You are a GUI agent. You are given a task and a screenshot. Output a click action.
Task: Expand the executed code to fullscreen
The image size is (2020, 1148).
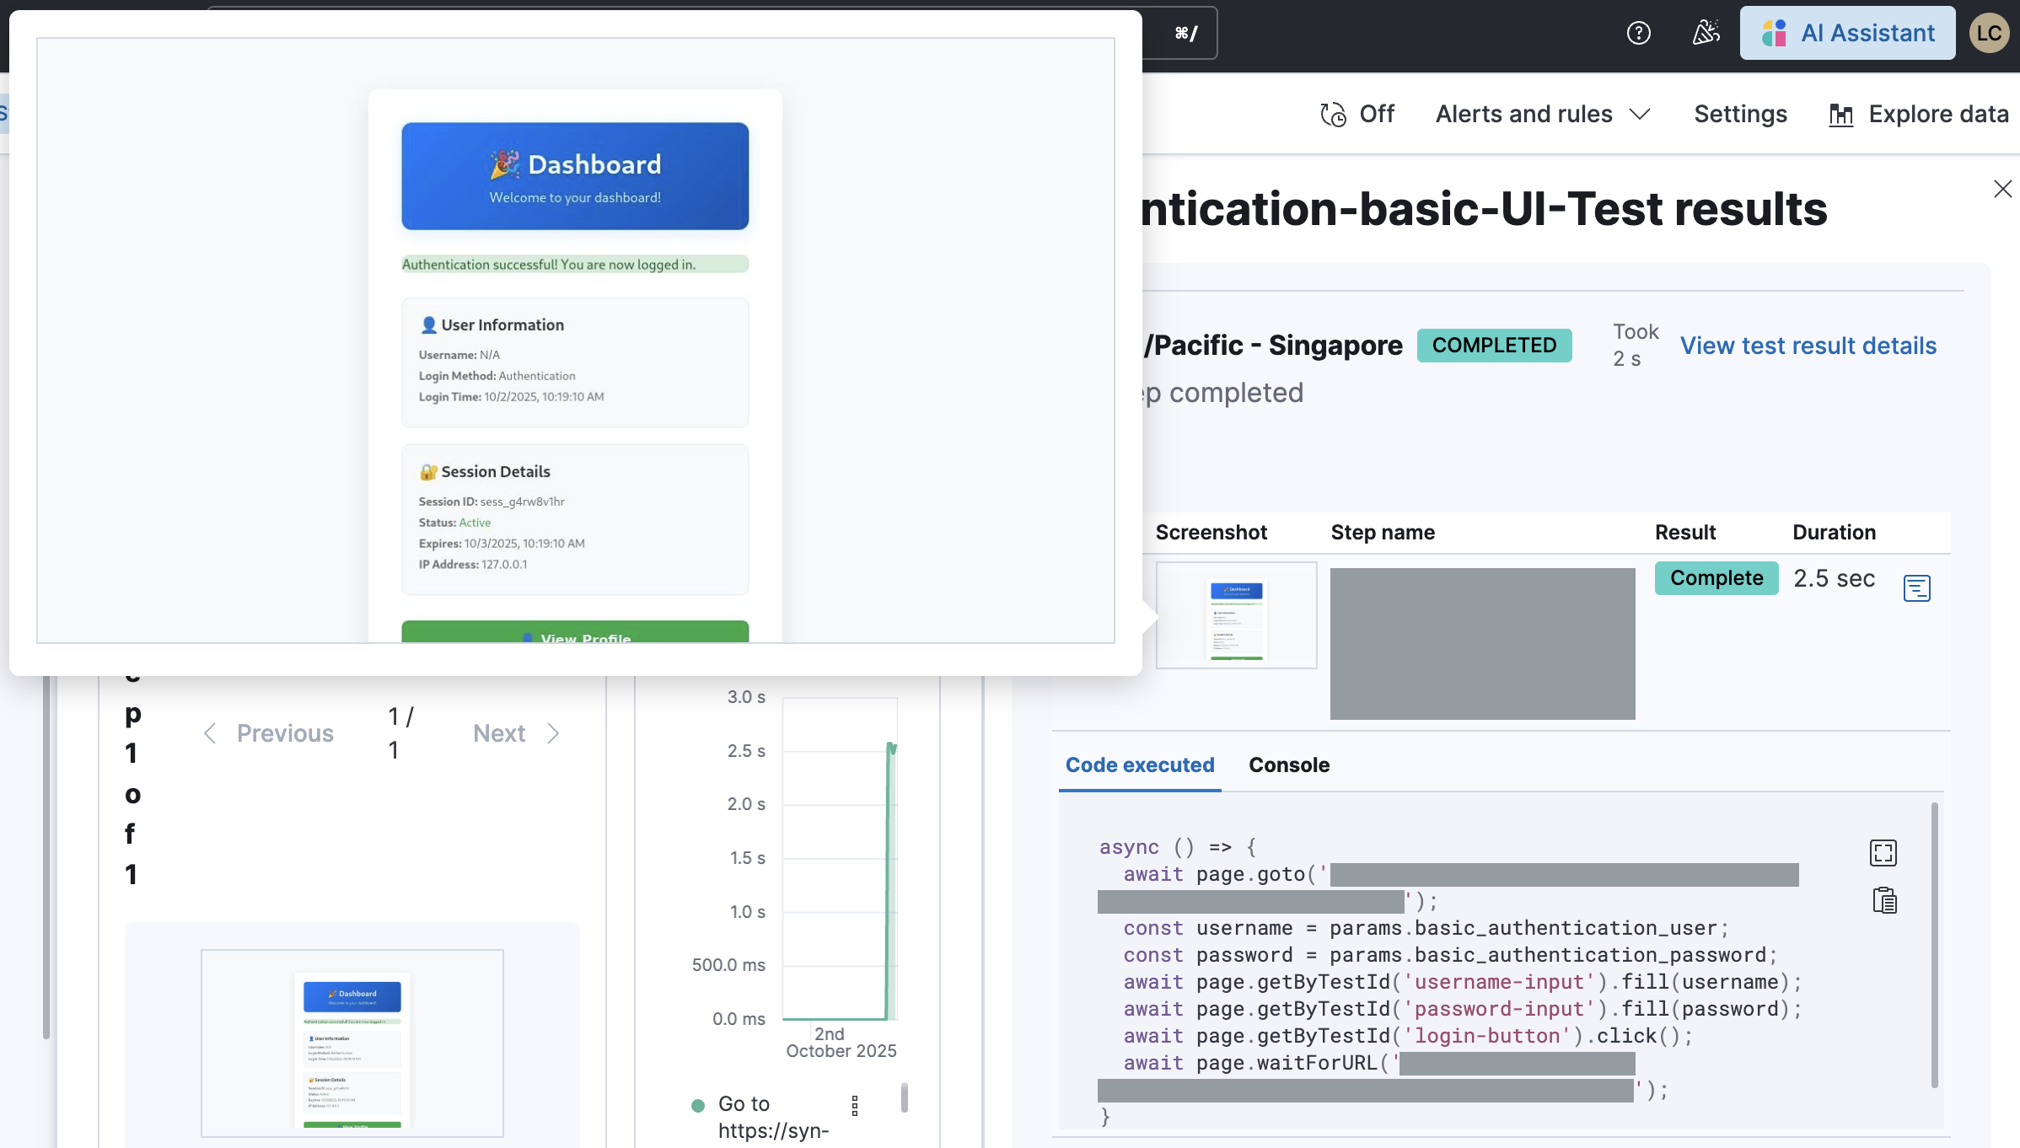(x=1883, y=852)
